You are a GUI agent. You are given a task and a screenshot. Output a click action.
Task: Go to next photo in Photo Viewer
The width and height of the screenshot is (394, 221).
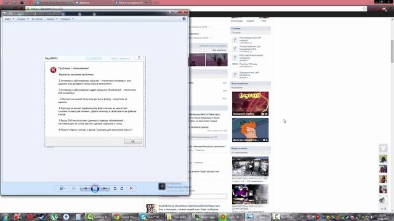point(105,188)
